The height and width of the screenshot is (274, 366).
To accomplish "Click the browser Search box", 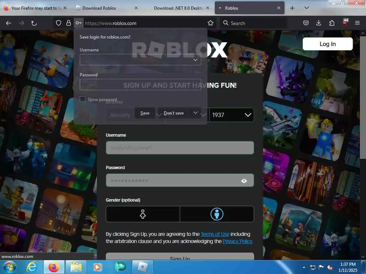I will click(253, 23).
